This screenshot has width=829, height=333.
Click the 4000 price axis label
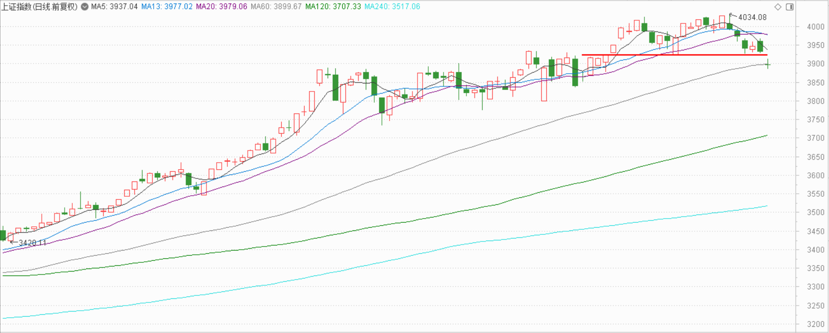815,27
